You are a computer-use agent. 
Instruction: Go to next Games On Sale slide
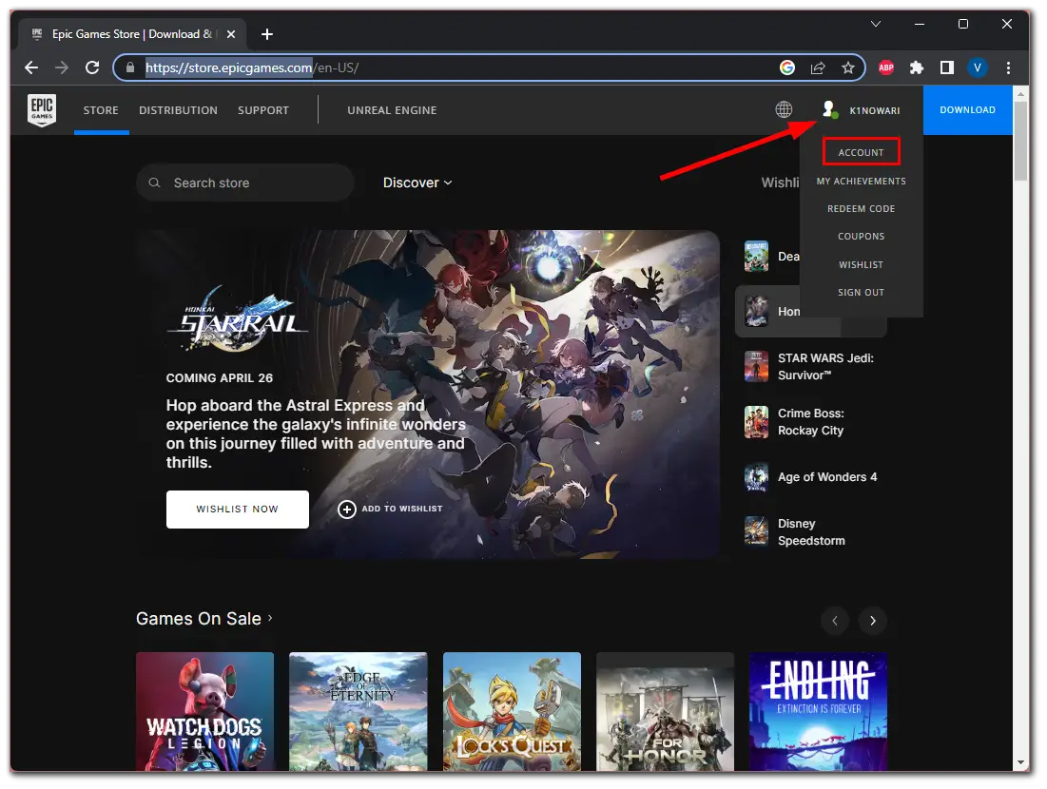pyautogui.click(x=872, y=621)
